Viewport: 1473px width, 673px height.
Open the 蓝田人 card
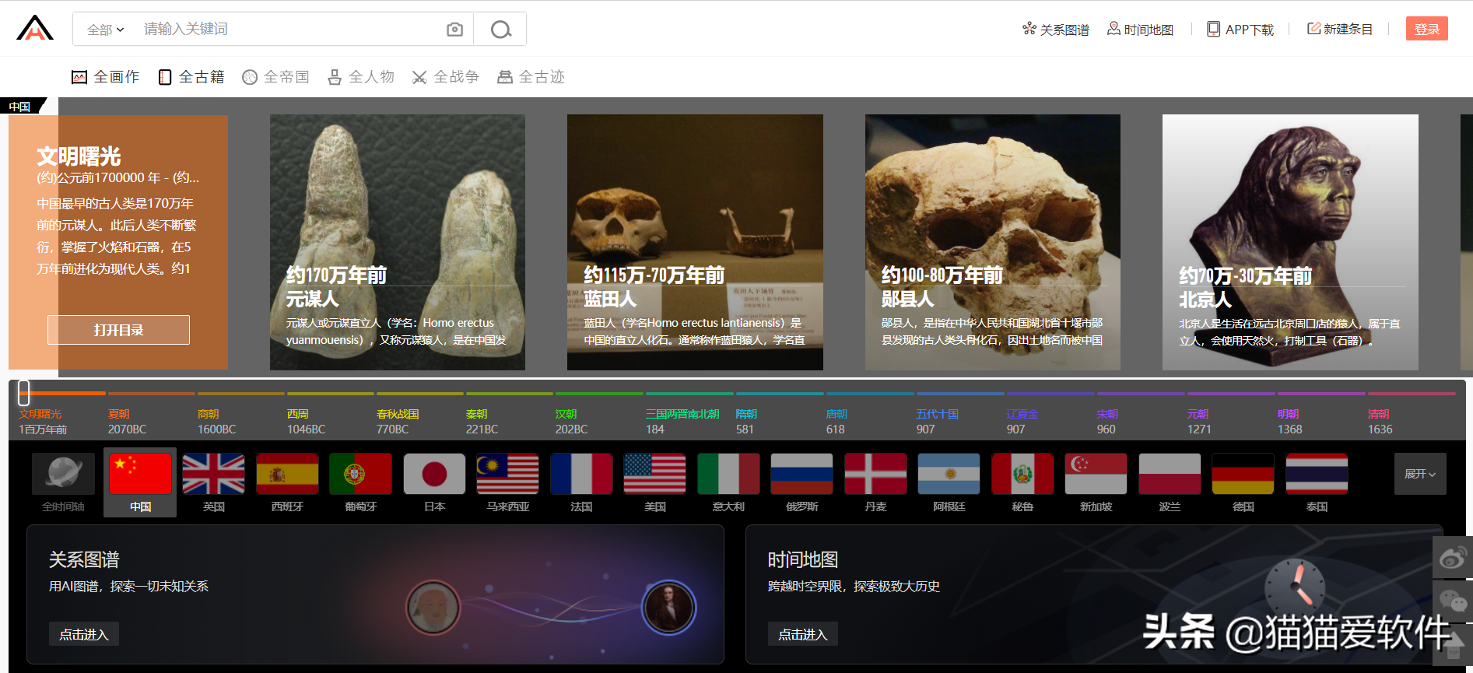pyautogui.click(x=695, y=242)
